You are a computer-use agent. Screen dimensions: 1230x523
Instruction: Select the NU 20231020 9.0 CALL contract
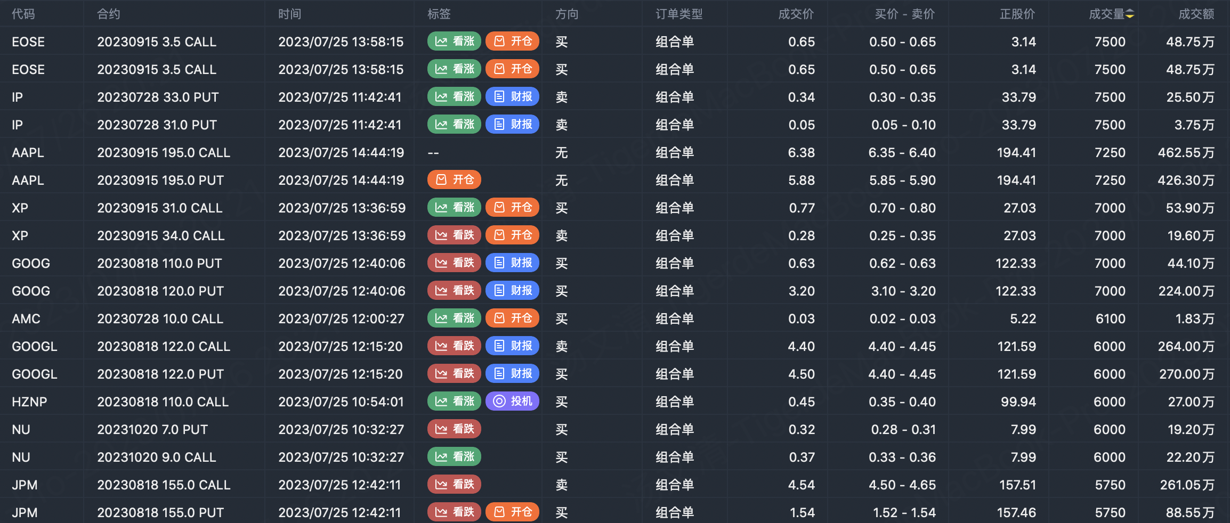coord(157,457)
